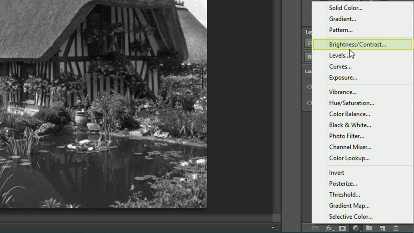Click the new adjustment layer icon
This screenshot has height=233, width=414.
[x=356, y=228]
